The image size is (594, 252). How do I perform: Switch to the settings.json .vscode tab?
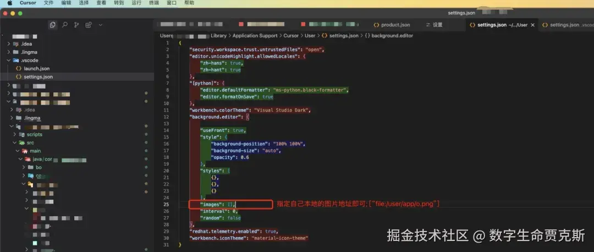click(568, 25)
